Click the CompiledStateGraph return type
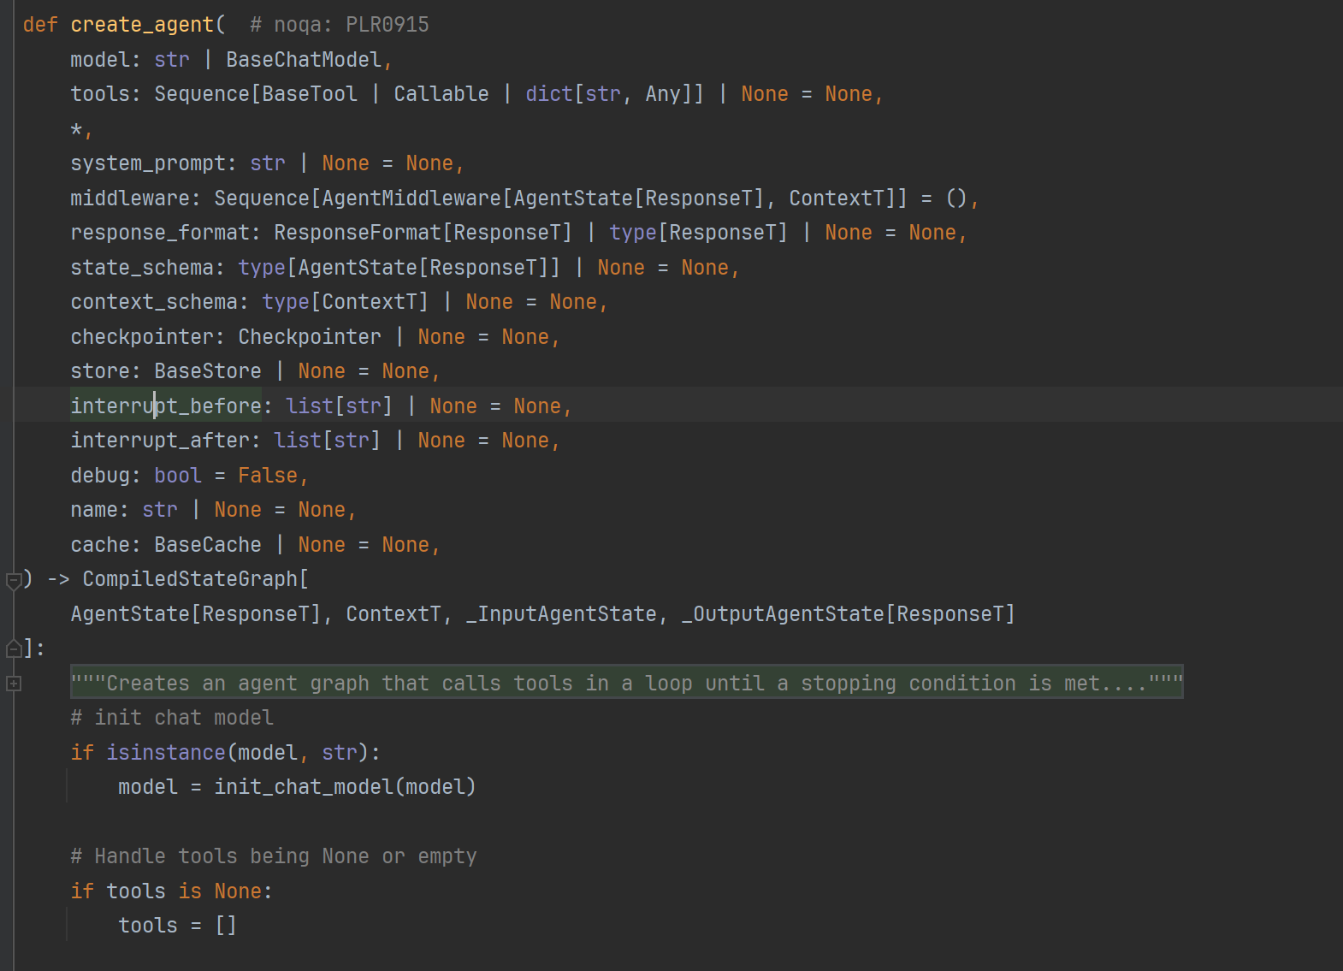The width and height of the screenshot is (1343, 971). (x=190, y=579)
